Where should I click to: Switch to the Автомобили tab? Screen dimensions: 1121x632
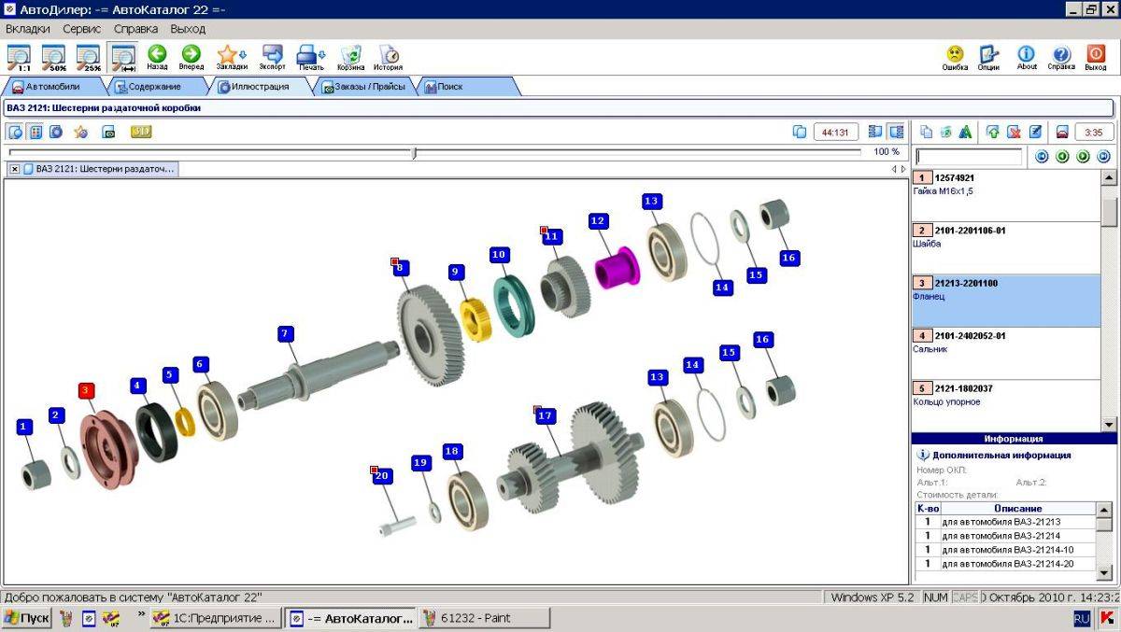pyautogui.click(x=53, y=87)
